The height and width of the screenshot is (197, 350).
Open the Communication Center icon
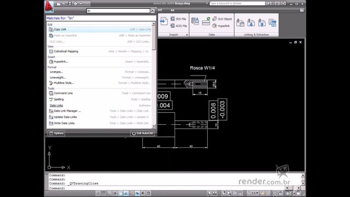(277, 3)
